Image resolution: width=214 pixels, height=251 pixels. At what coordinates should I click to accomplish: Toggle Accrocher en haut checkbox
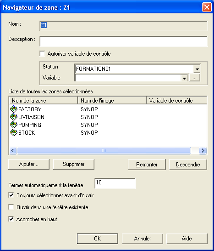coord(11,219)
